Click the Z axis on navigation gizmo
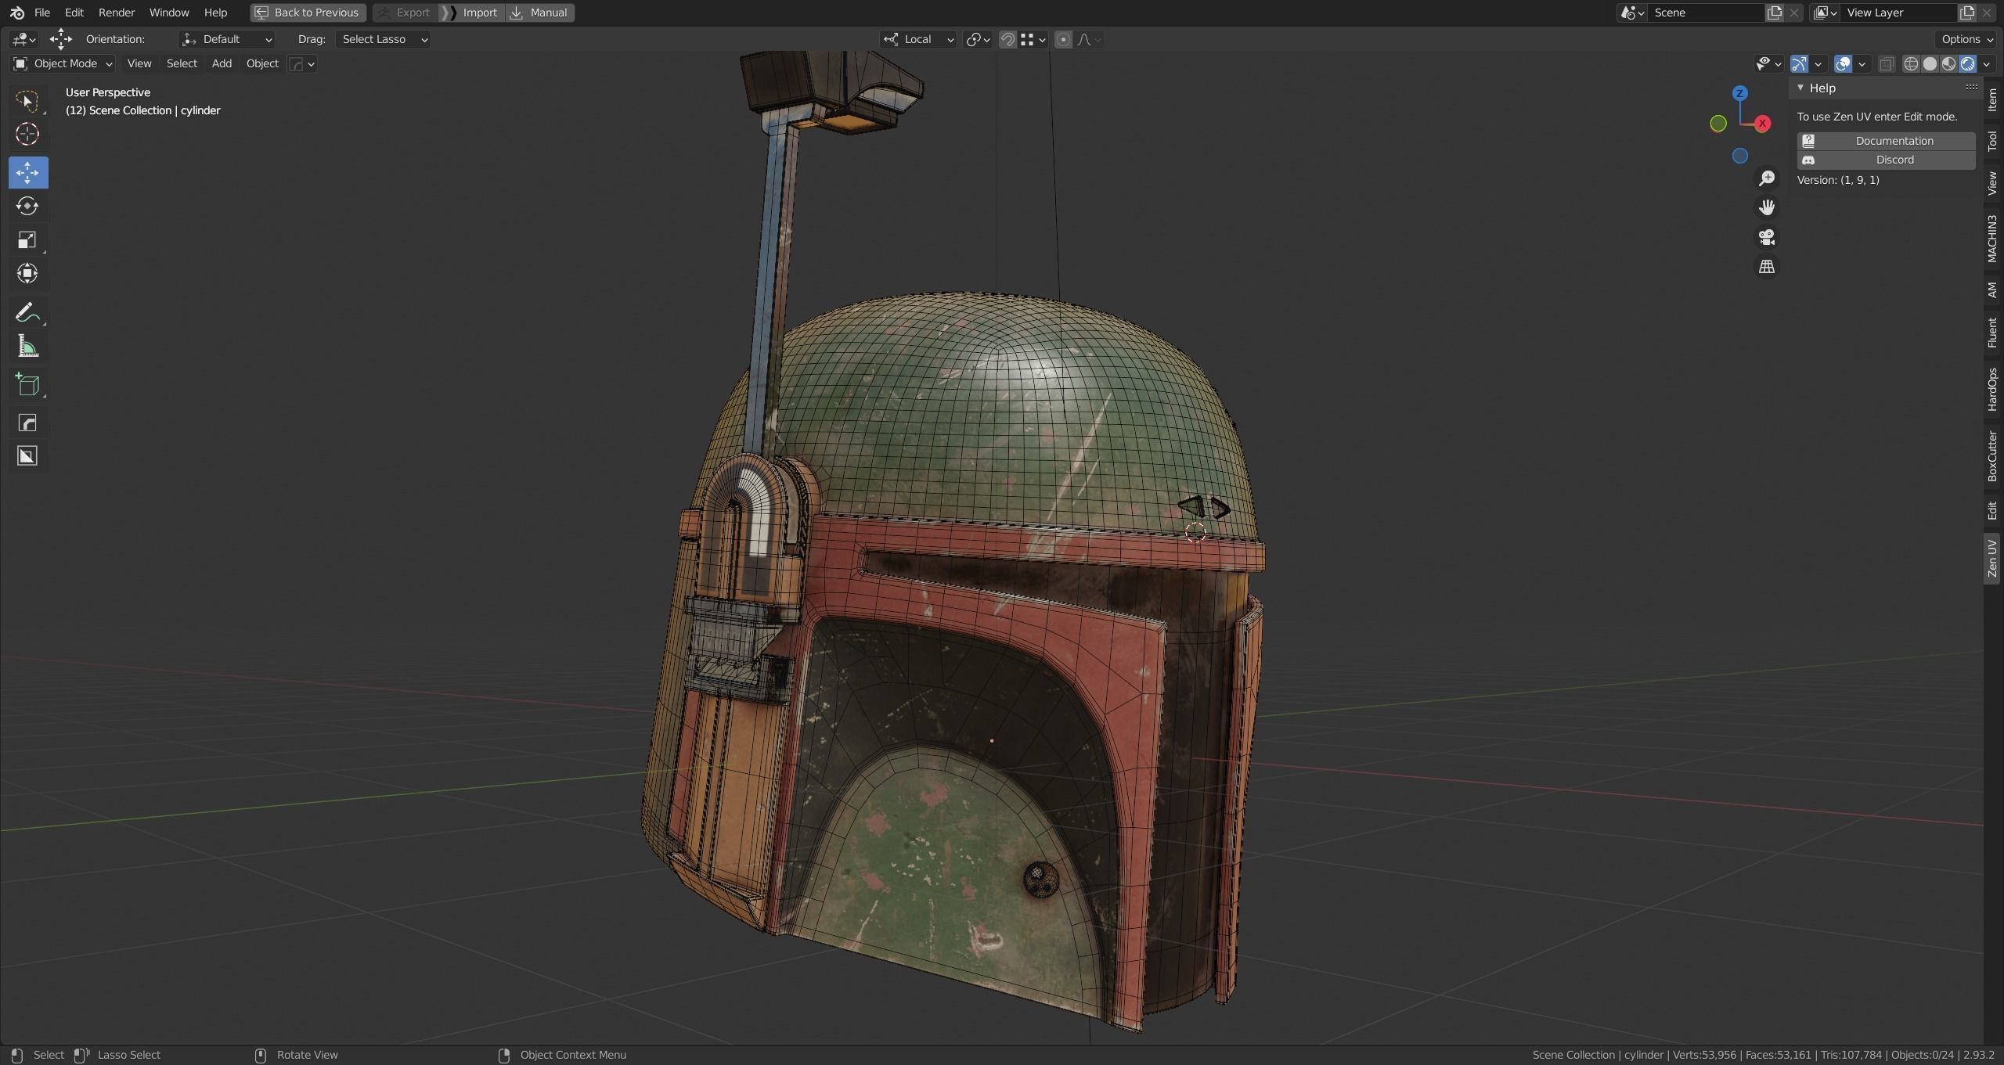 pos(1739,93)
